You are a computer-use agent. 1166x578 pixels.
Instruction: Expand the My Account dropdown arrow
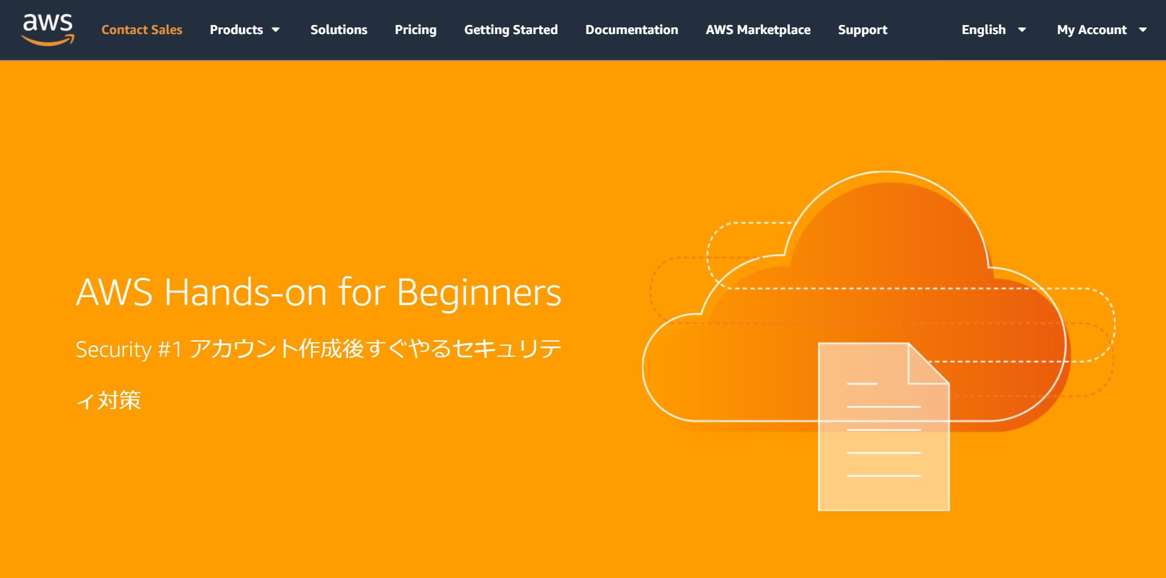coord(1143,30)
